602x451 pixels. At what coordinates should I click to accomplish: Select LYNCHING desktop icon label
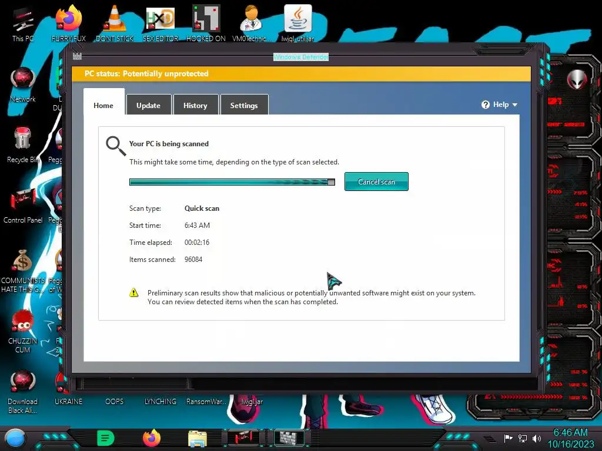[160, 402]
